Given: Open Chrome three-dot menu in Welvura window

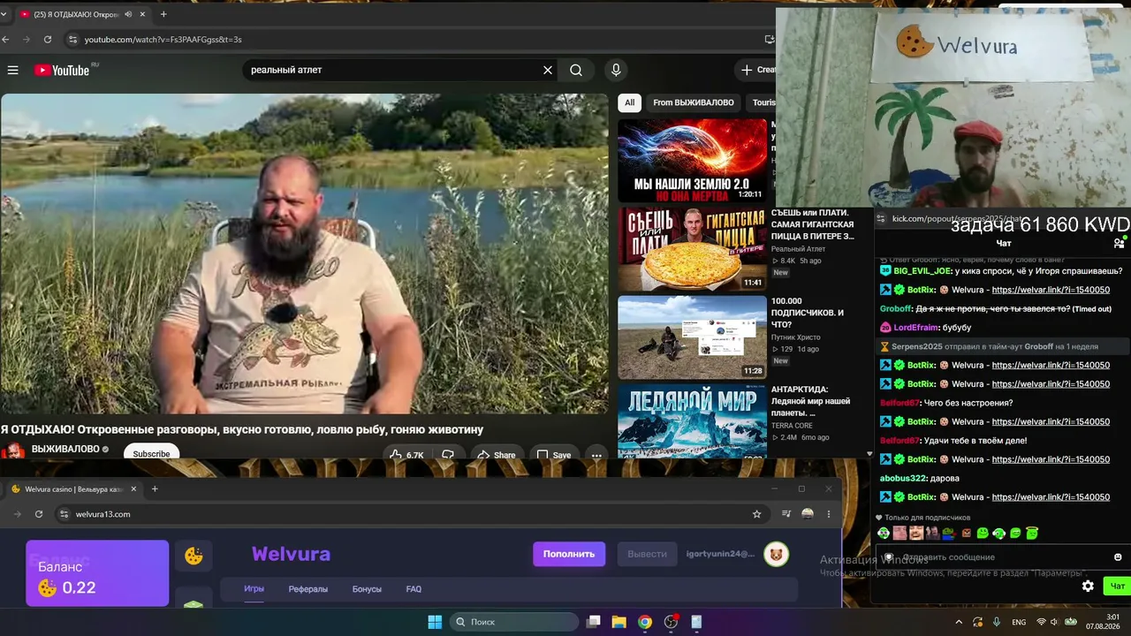Looking at the screenshot, I should coord(828,514).
